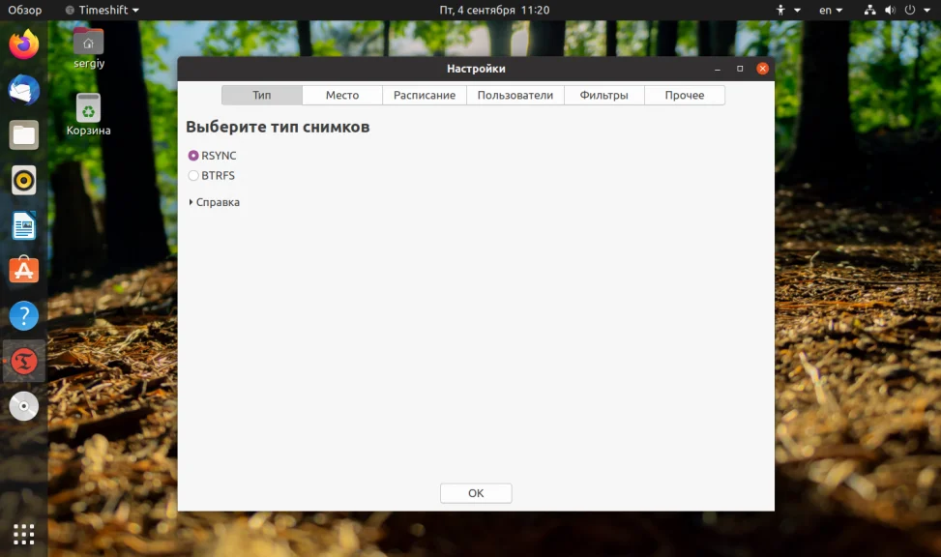941x557 pixels.
Task: Click the volume icon in system tray
Action: [890, 11]
